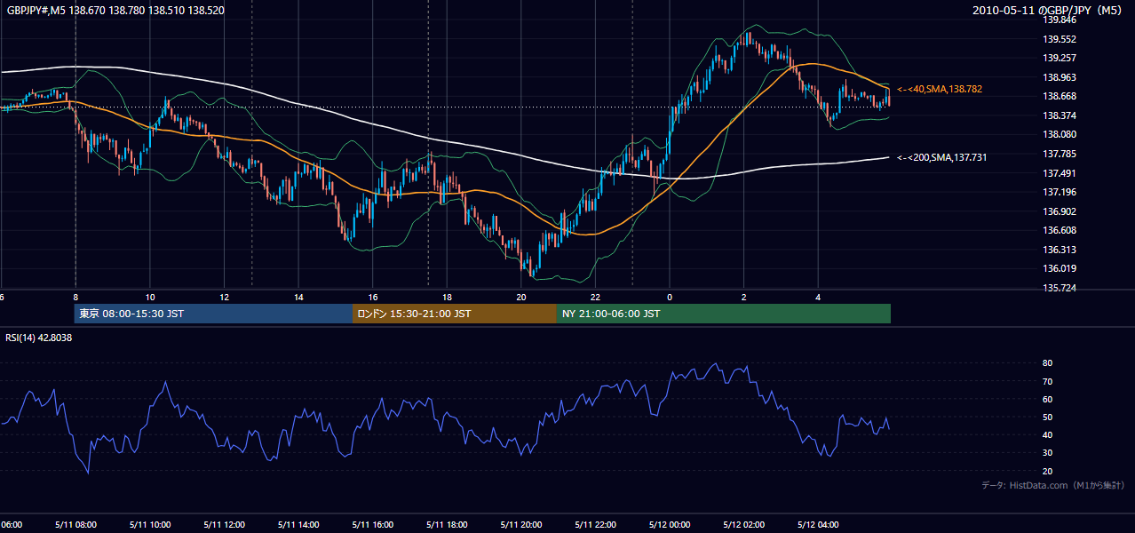Click the 139.257 price axis value
The image size is (1135, 533).
[1060, 58]
